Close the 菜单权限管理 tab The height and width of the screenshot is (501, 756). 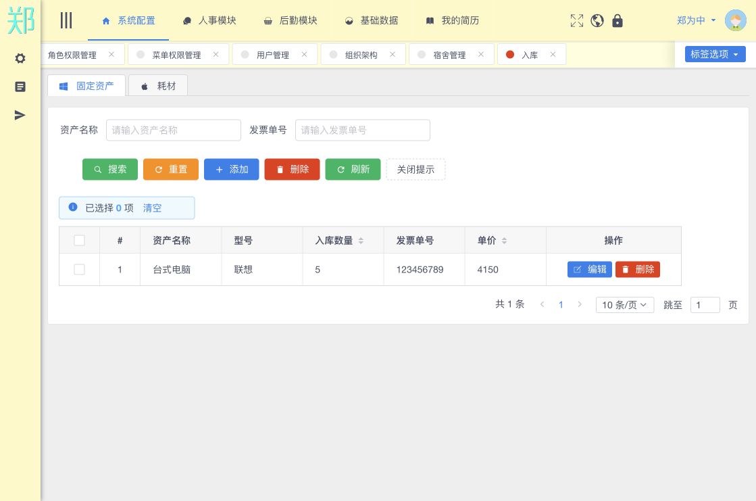click(216, 55)
